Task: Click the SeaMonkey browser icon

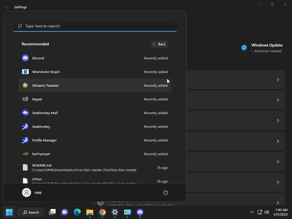Action: point(25,126)
